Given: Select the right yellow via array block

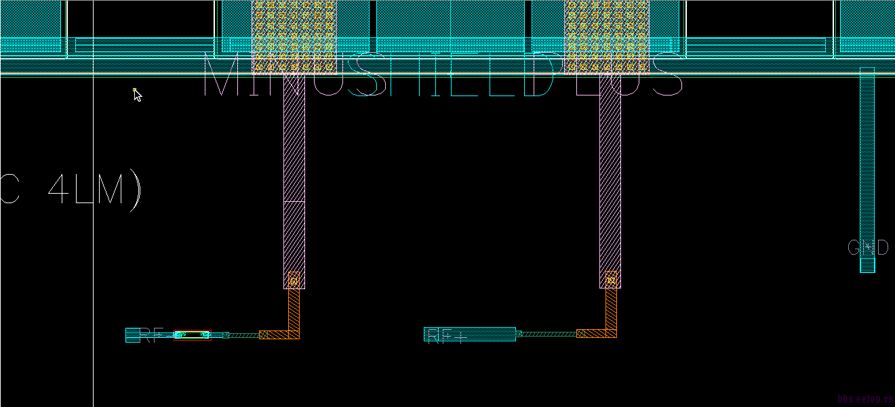Looking at the screenshot, I should click(607, 37).
